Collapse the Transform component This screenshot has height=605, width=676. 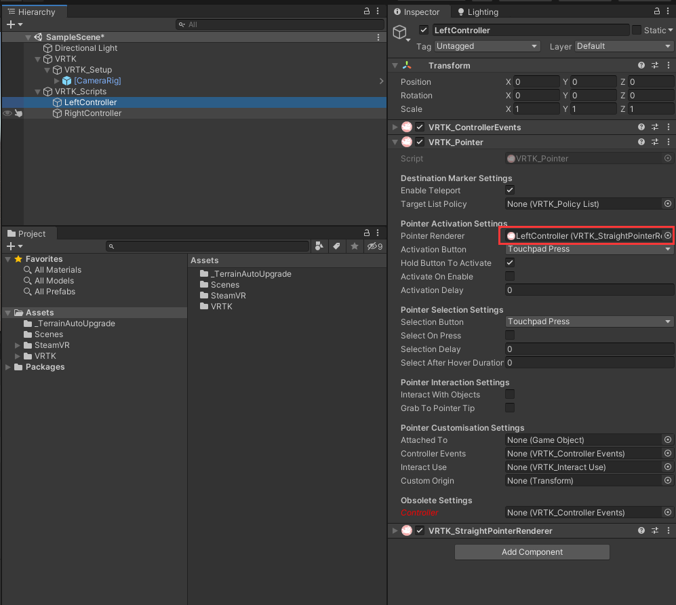point(395,65)
